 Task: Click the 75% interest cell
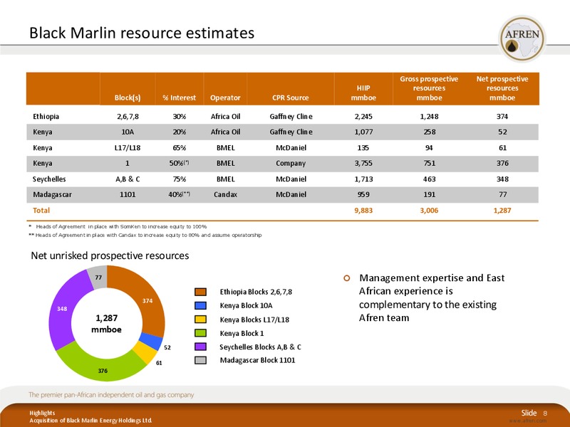click(x=180, y=179)
